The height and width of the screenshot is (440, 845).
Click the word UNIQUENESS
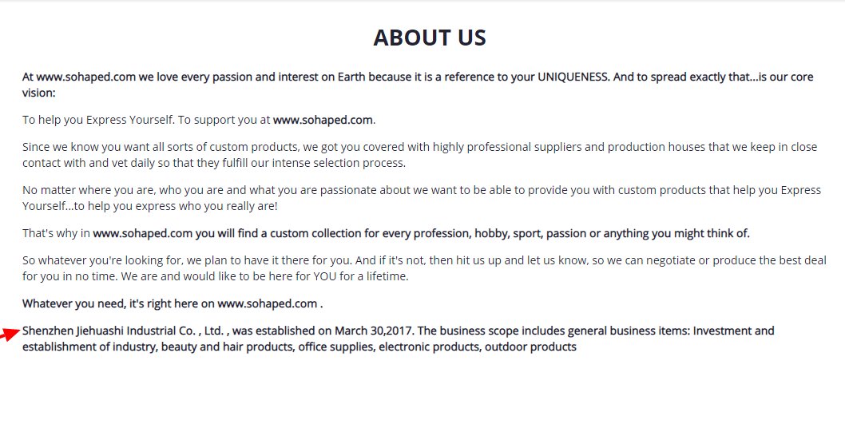point(573,77)
